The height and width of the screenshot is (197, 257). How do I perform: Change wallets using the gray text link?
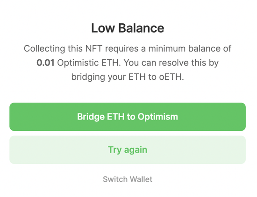pos(128,179)
